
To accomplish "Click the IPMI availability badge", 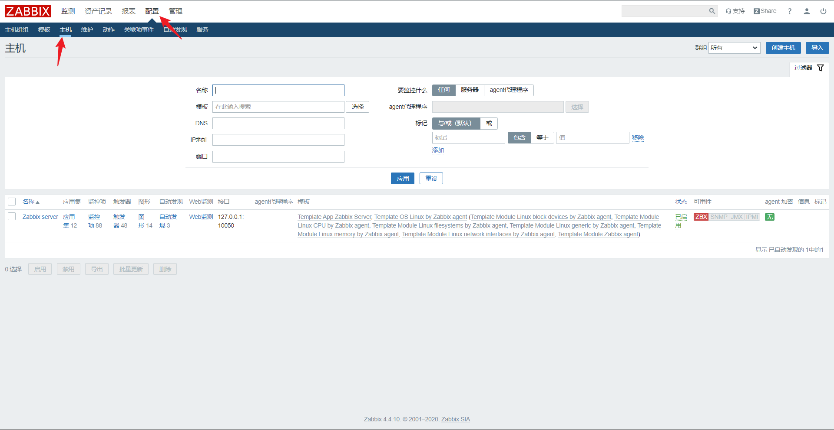I will [752, 217].
